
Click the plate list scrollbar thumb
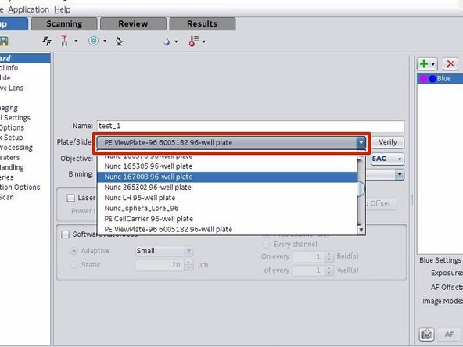[361, 189]
